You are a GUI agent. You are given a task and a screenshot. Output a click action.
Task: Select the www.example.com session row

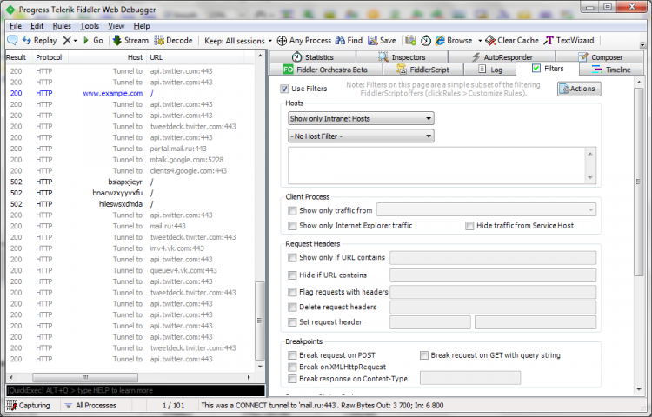[130, 93]
